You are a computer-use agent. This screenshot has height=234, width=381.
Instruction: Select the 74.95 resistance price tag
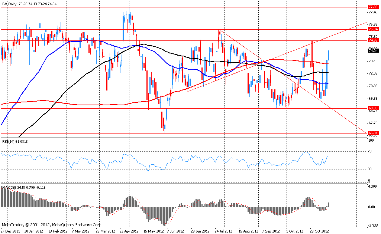[373, 40]
